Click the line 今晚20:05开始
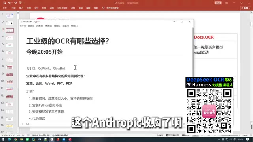 tap(45, 52)
